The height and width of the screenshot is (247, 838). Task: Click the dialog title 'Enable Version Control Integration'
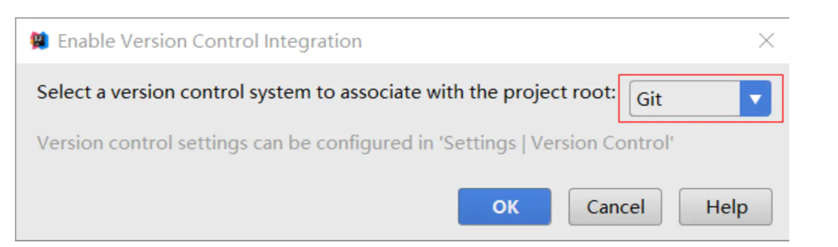click(x=209, y=41)
